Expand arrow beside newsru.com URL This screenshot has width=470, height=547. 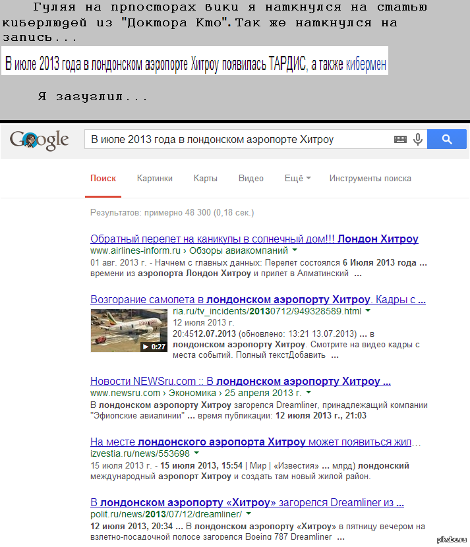308,393
